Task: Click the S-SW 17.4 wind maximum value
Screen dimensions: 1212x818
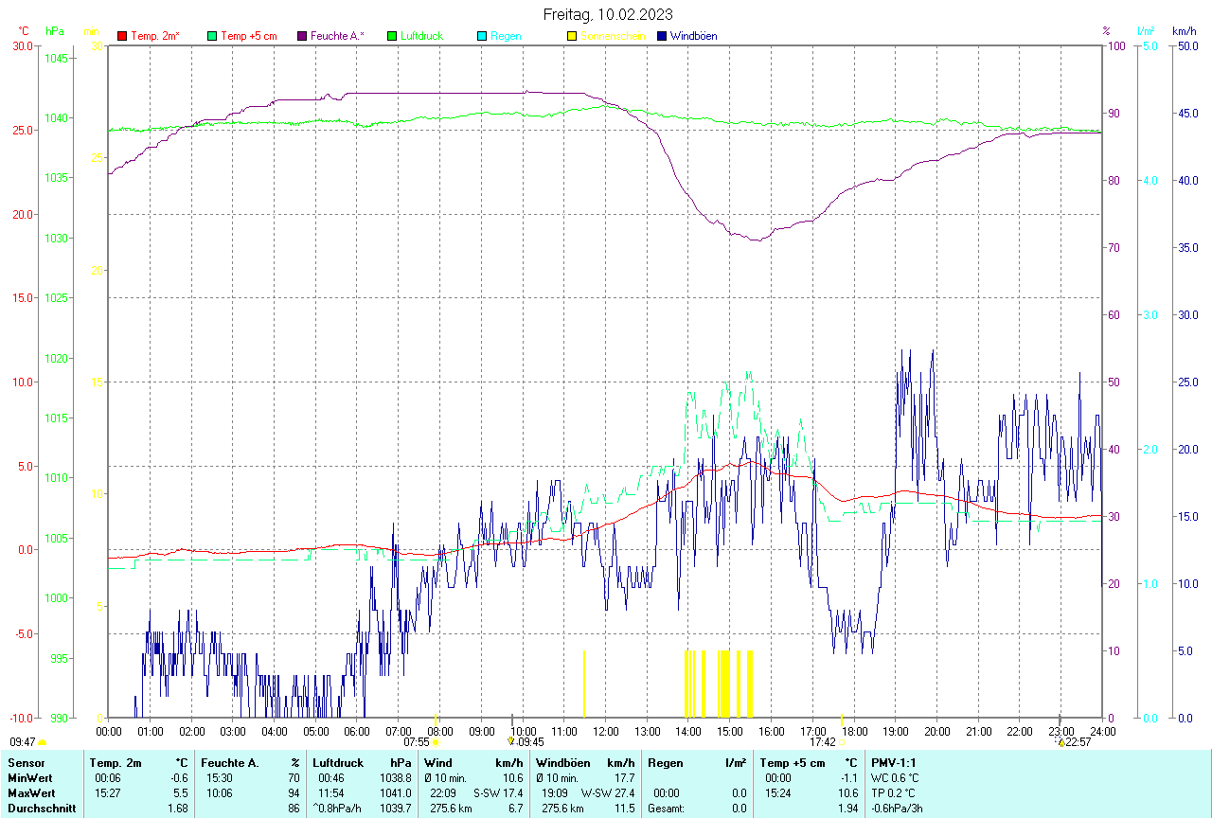Action: (498, 792)
